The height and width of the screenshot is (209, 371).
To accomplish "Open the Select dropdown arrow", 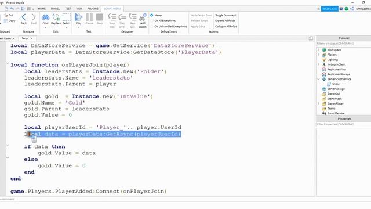I will click(x=67, y=27).
